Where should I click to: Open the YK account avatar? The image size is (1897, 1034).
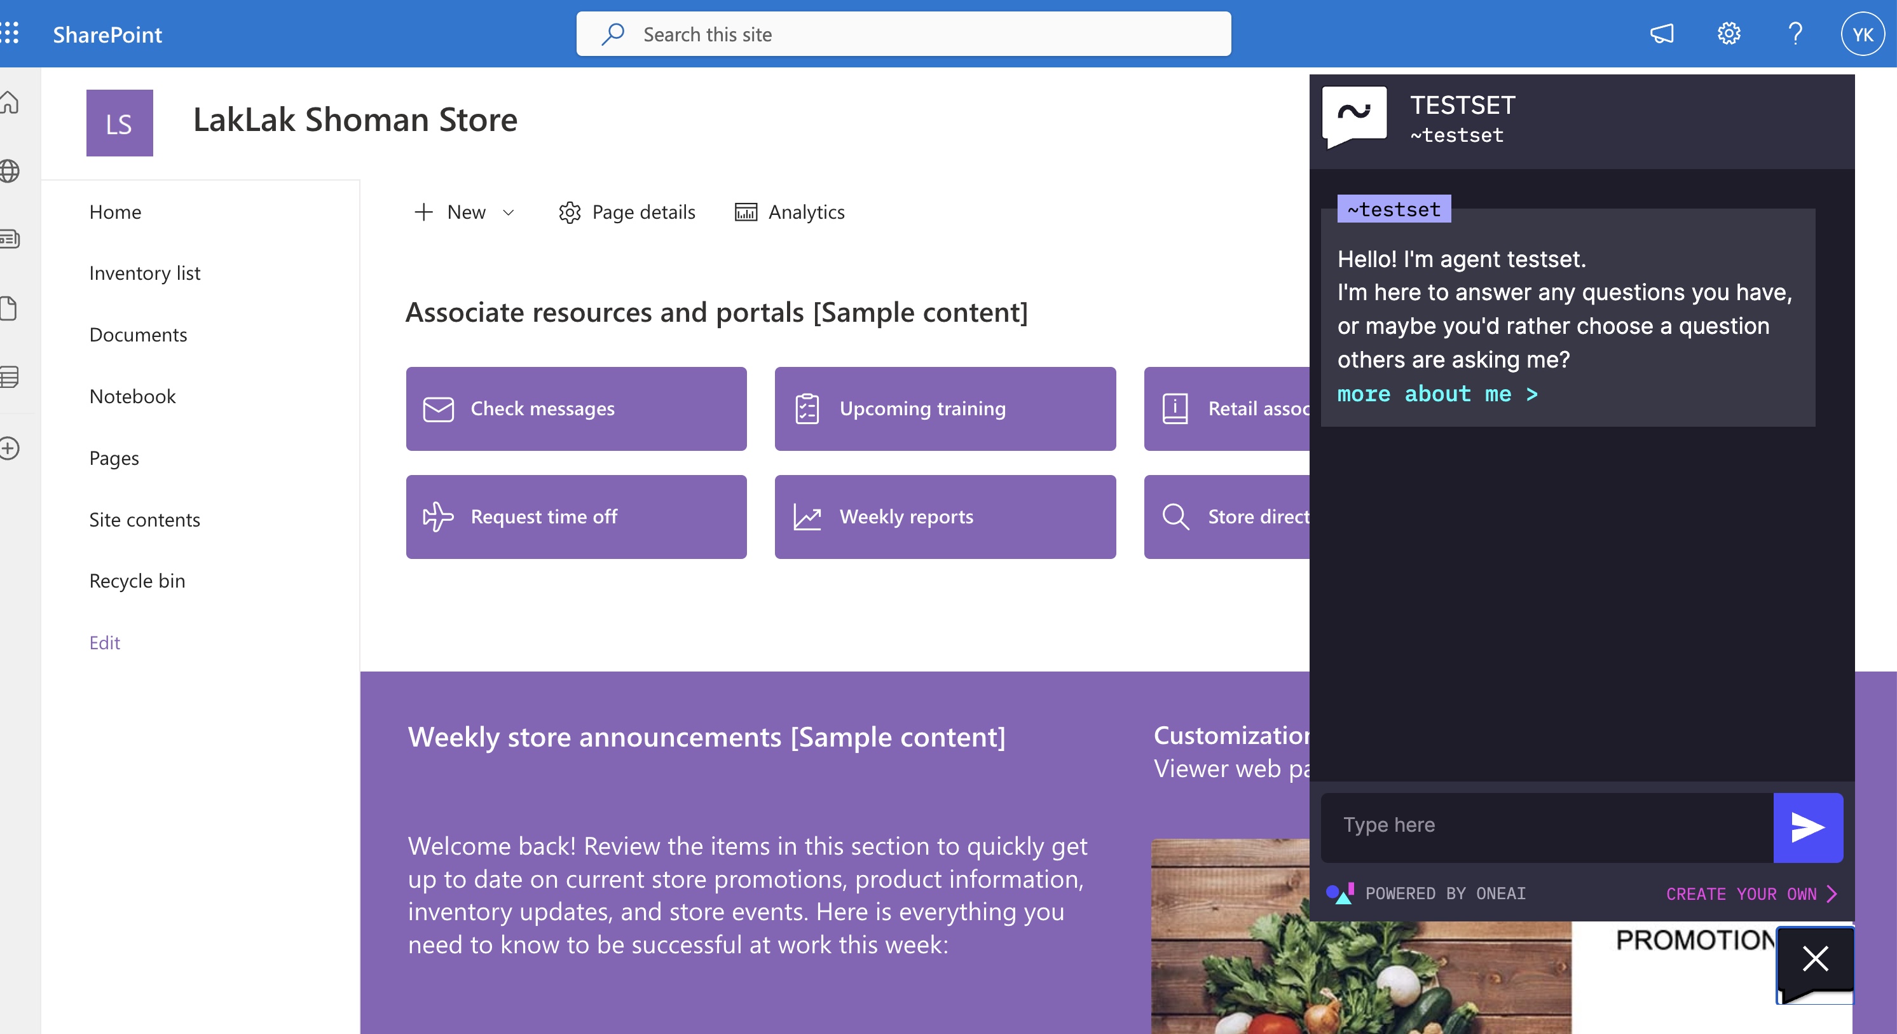[1863, 34]
